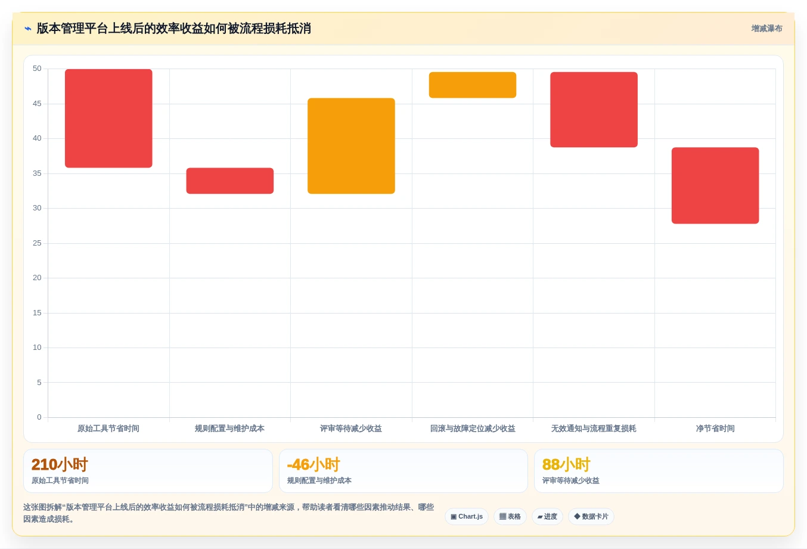
Task: Click the chart title 版本管理平台上线后的效率收益
Action: tap(173, 29)
